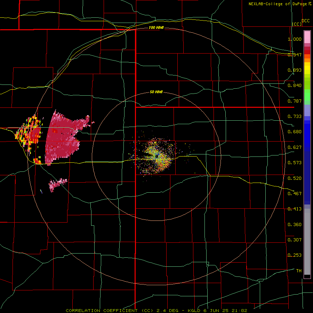
Task: Click the 0.787 color scale value
Action: [295, 101]
